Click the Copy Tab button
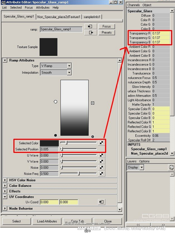Viewport: 175px width, 233px height. (78, 221)
